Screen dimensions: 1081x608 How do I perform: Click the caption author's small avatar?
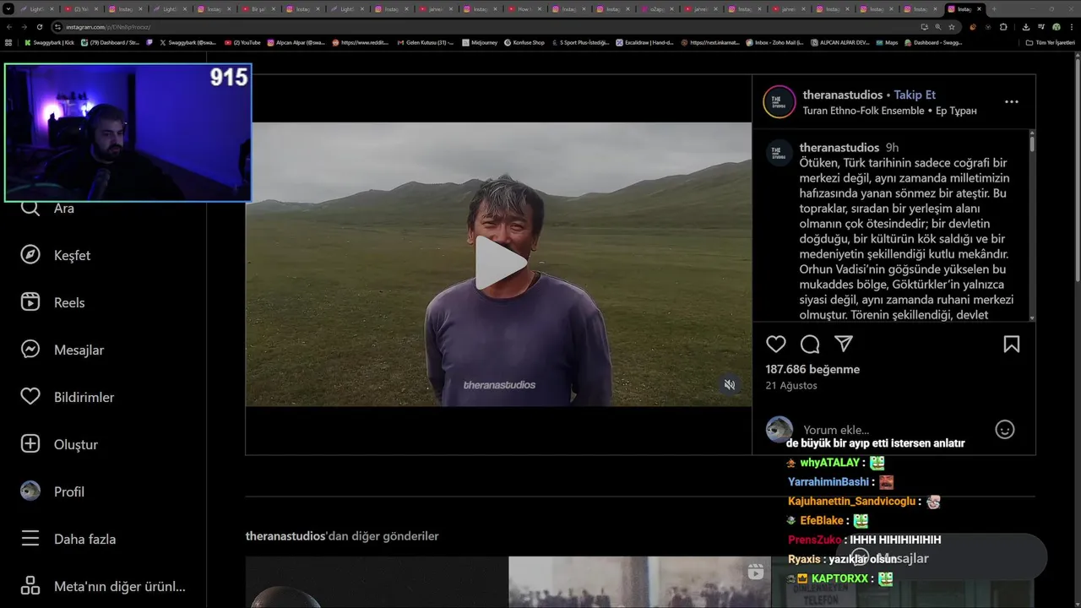[x=779, y=153]
